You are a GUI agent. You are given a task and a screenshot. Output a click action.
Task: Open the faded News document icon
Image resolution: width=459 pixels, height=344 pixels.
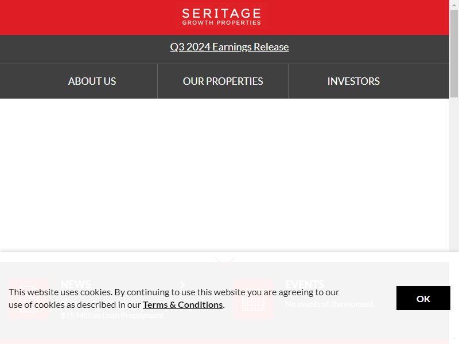(x=29, y=299)
